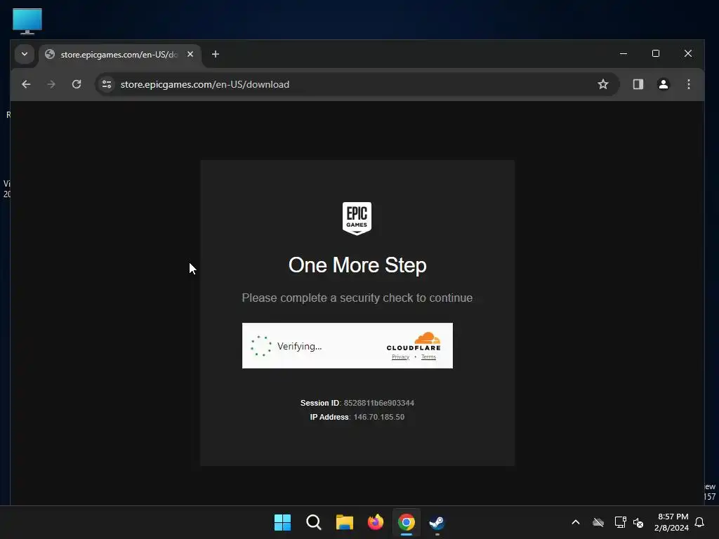Launch Firefox from the taskbar
The width and height of the screenshot is (719, 539).
[376, 522]
